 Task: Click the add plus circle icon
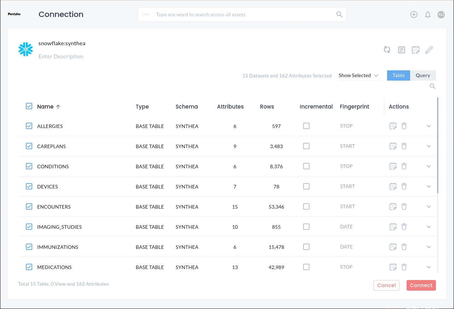414,14
